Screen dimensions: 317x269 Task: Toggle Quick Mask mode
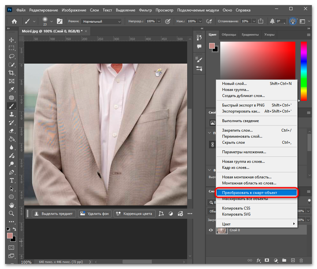coord(11,248)
